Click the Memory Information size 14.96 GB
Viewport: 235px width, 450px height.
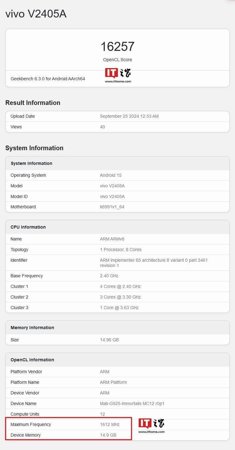click(109, 340)
